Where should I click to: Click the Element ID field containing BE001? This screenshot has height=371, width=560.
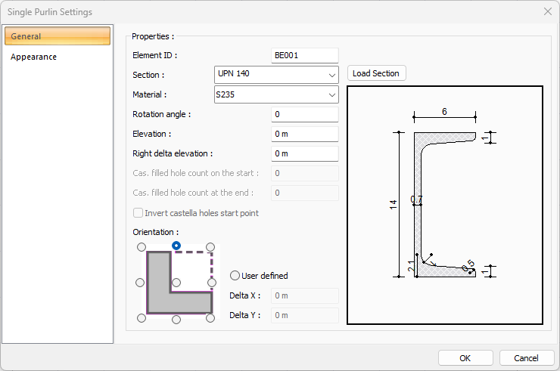[304, 55]
